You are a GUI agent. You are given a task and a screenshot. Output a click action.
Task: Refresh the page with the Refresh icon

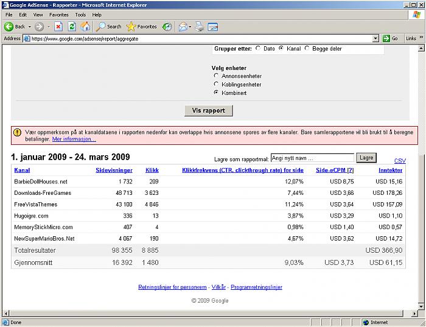[x=72, y=27]
